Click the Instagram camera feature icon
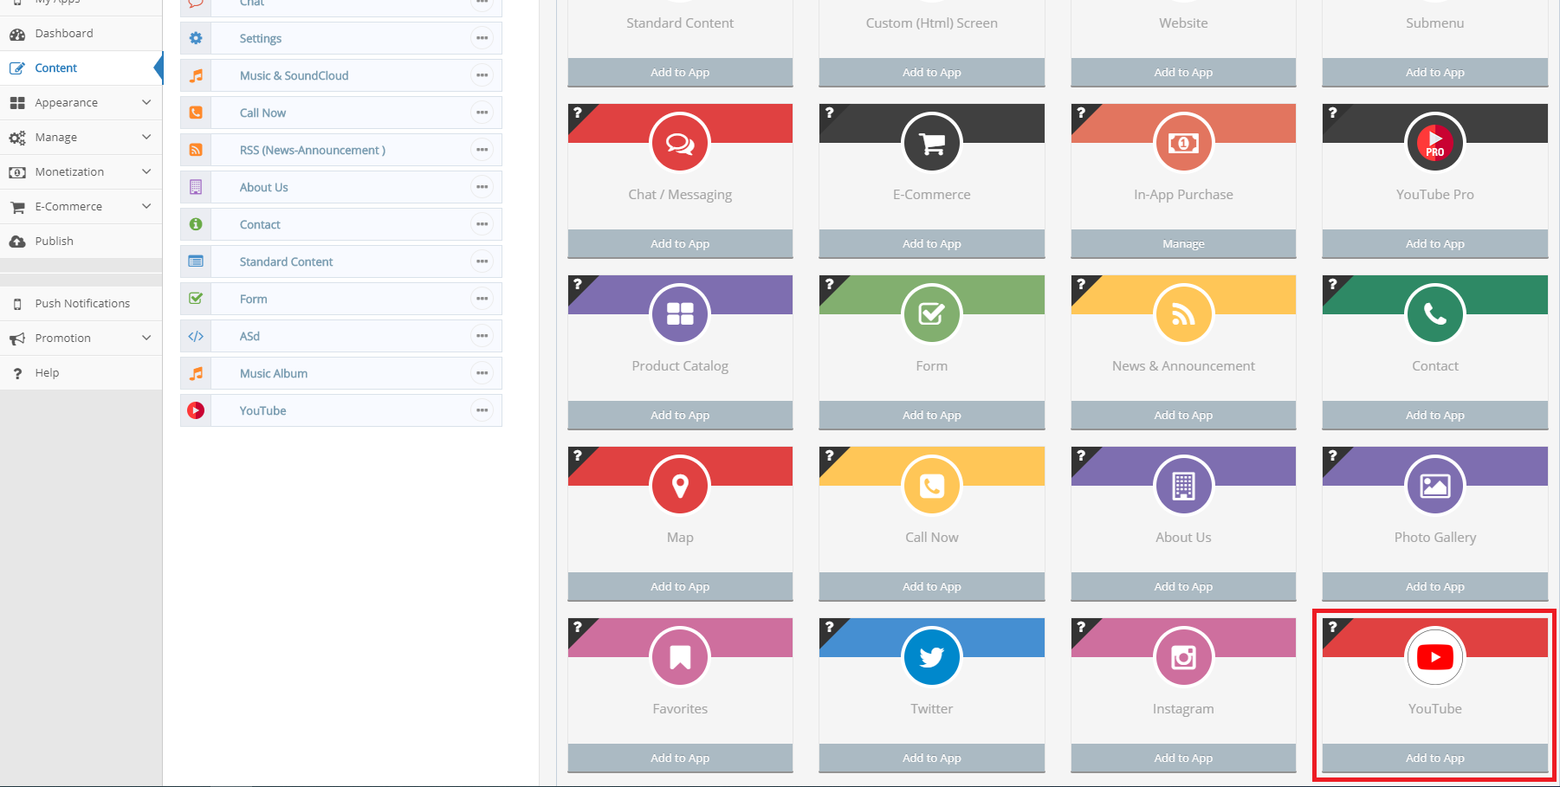Screen dimensions: 1560x787 tap(1183, 657)
